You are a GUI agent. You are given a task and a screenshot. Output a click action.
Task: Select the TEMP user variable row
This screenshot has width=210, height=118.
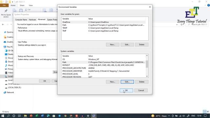pos(103,28)
